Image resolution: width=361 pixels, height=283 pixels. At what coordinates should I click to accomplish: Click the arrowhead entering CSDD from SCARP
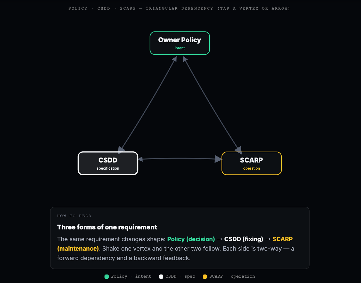point(141,159)
